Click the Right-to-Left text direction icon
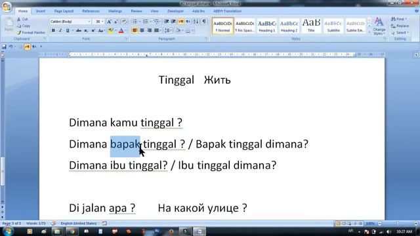 [188, 22]
